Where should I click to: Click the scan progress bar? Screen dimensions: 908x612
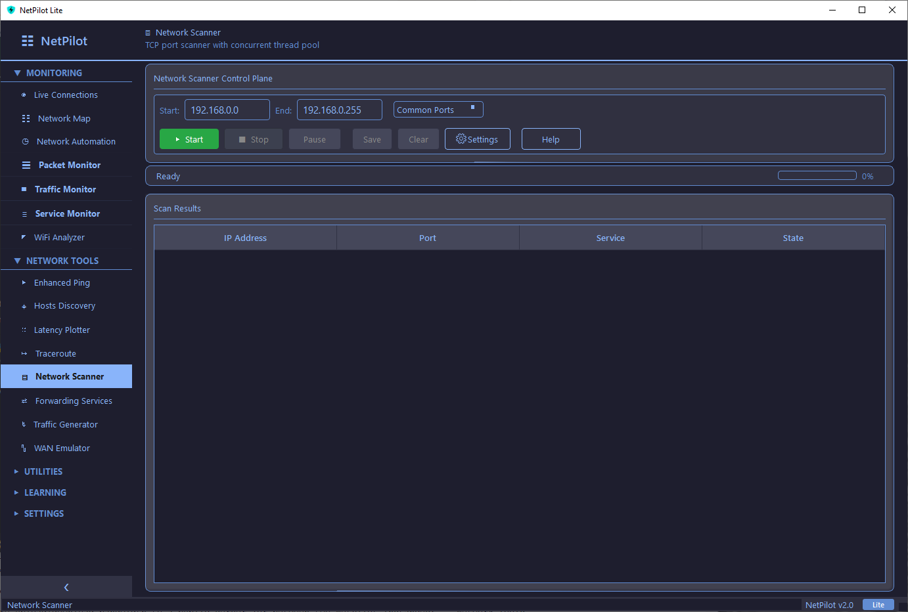(817, 175)
